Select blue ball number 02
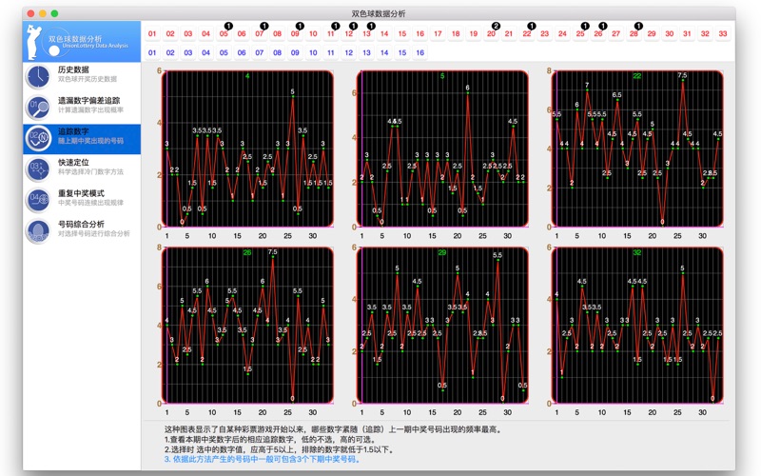761x476 pixels. point(170,52)
